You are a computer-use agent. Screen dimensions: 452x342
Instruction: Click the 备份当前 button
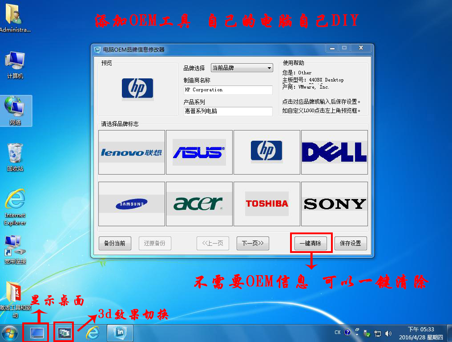pos(115,243)
